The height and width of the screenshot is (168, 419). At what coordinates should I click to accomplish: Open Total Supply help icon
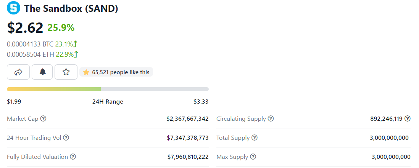255,138
